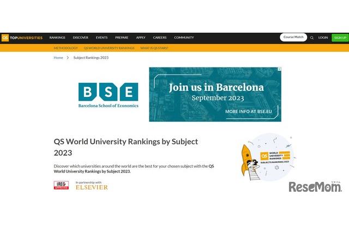Open the Methodology sub-navigation link

click(x=66, y=48)
